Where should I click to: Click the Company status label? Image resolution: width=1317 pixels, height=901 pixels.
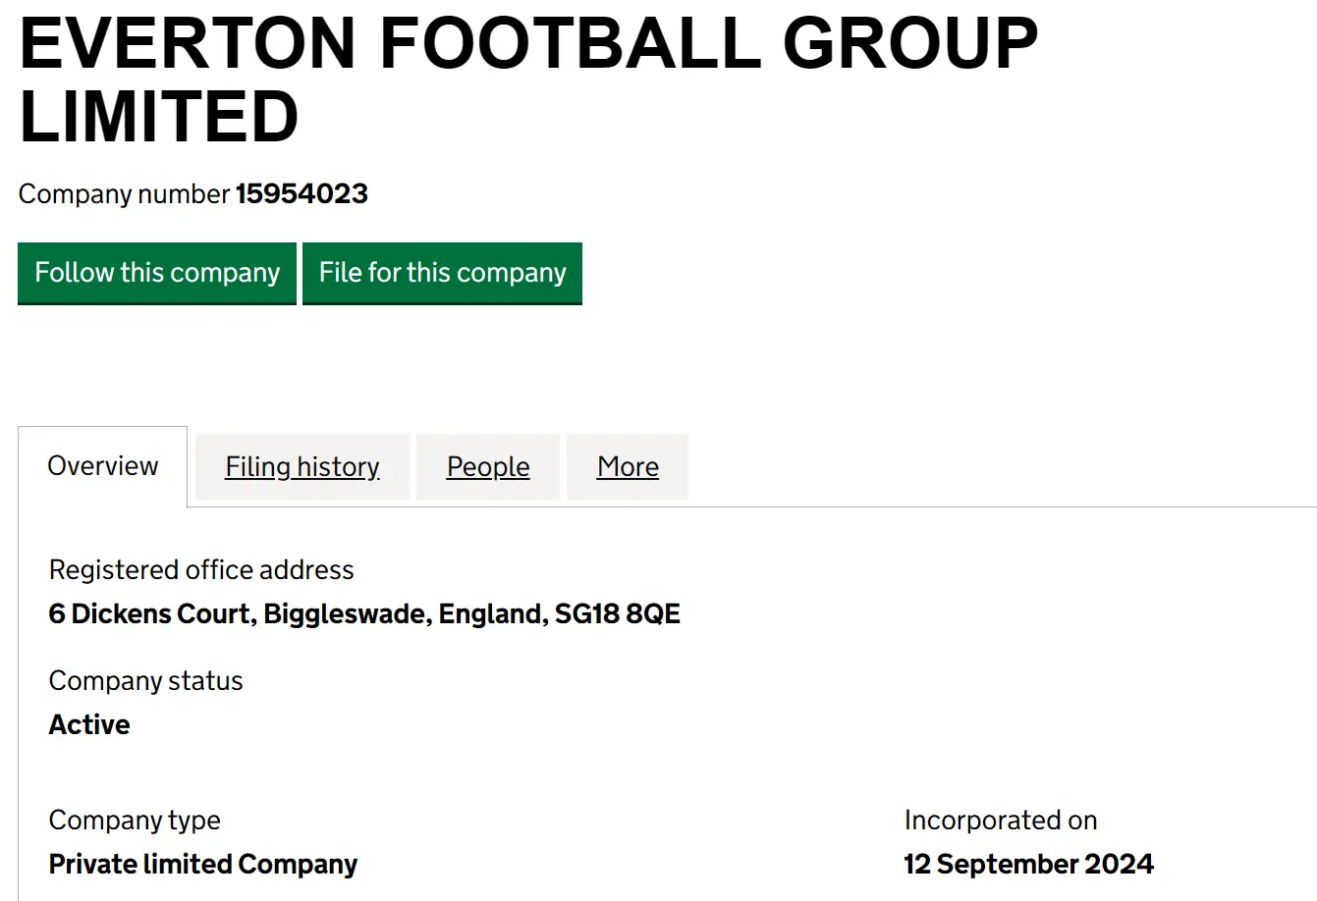pos(145,681)
